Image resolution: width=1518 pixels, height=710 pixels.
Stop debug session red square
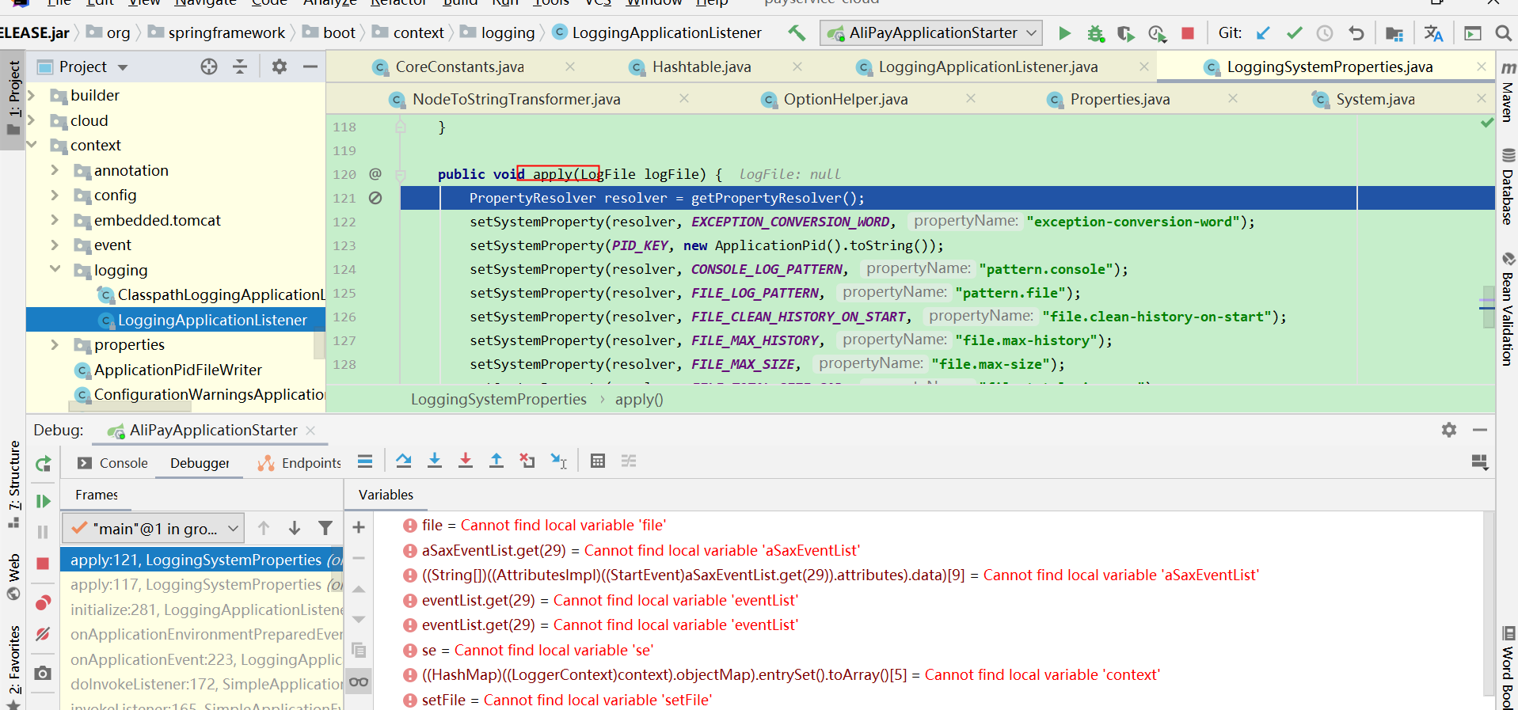point(44,564)
